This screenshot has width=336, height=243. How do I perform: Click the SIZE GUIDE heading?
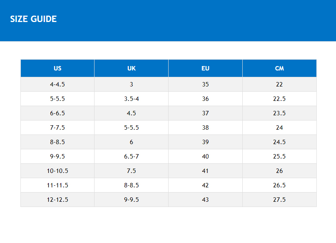pos(33,19)
